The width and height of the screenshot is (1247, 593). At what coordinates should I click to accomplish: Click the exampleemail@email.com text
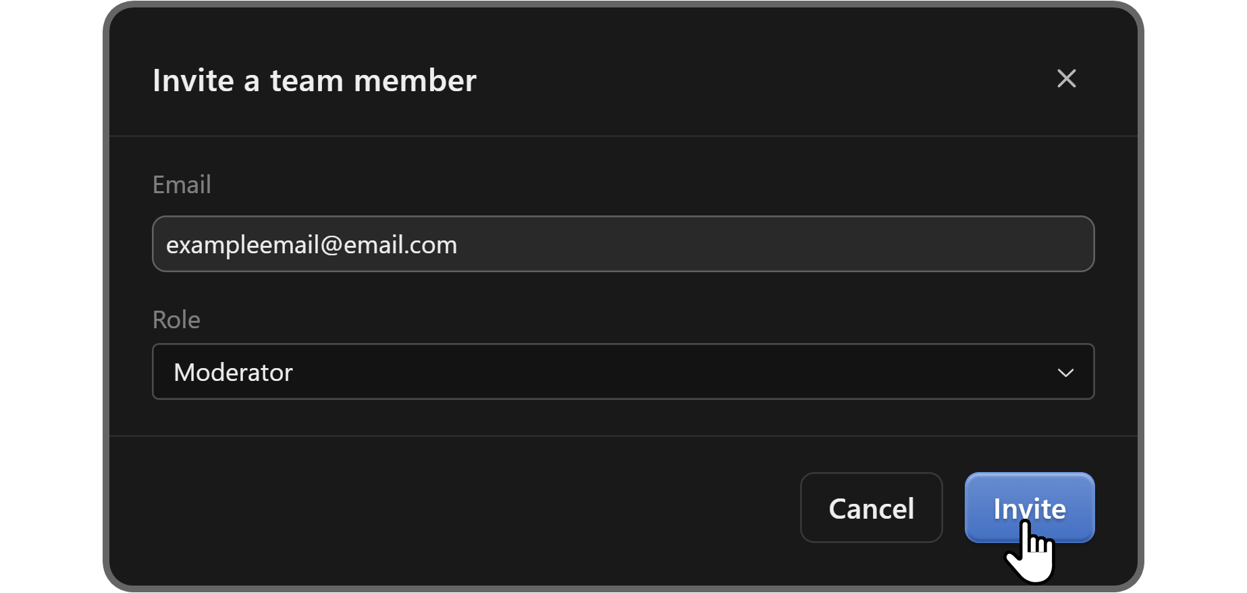point(311,244)
